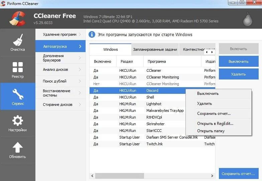Screen dimensions: 262x181
Task: Open Восстановление системы section
Action: coord(60,93)
